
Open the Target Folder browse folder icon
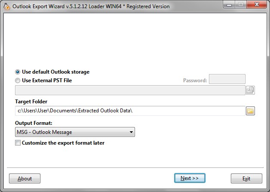[x=250, y=111]
